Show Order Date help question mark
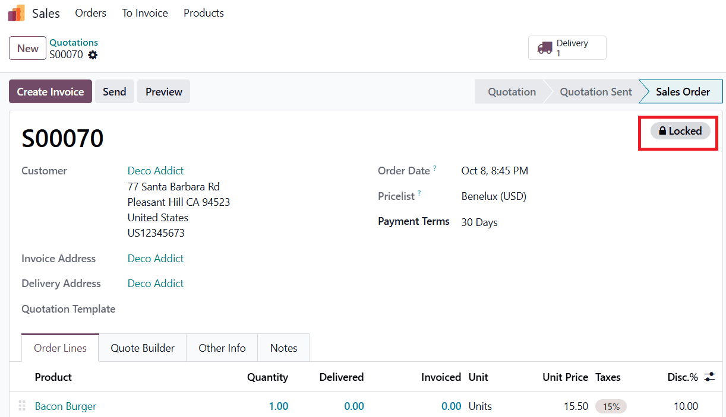The height and width of the screenshot is (417, 726). (x=435, y=168)
